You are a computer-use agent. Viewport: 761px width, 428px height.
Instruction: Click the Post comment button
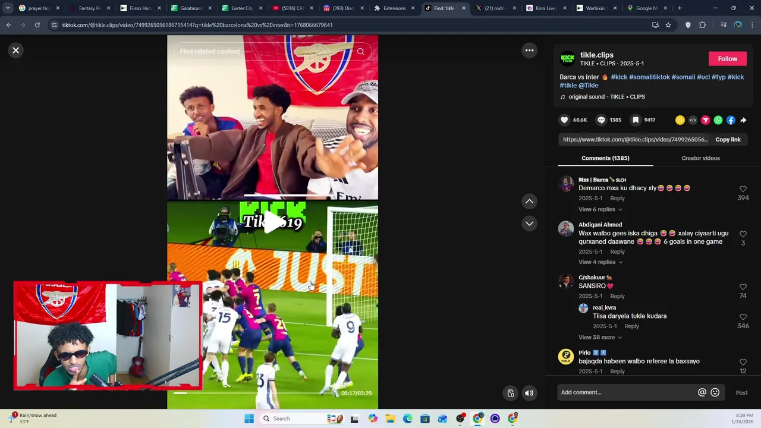coord(741,393)
